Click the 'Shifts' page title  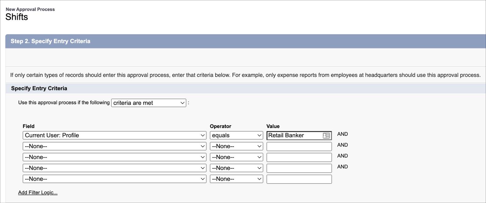coord(17,17)
